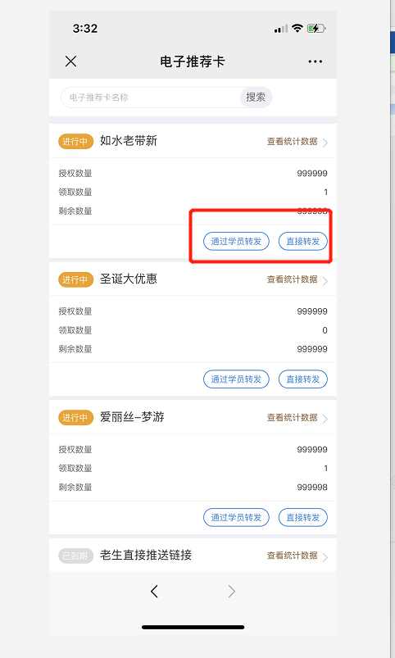The image size is (395, 658).
Task: Tap the 搜索 search button
Action: (256, 98)
